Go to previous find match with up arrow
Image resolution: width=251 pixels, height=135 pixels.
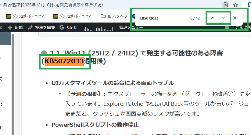coord(213,18)
